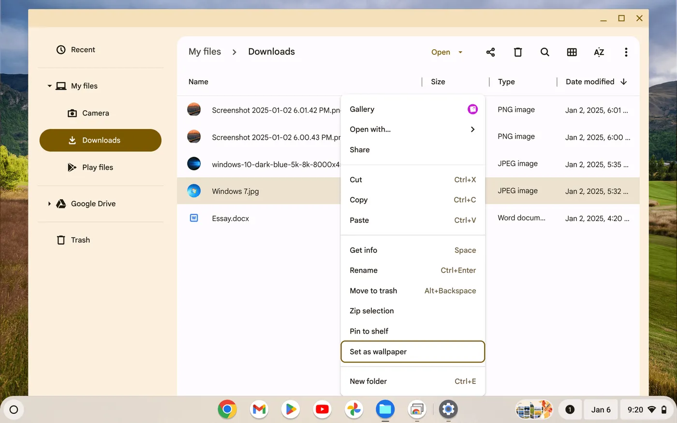The width and height of the screenshot is (677, 423).
Task: Choose Gallery from the context menu
Action: point(413,109)
